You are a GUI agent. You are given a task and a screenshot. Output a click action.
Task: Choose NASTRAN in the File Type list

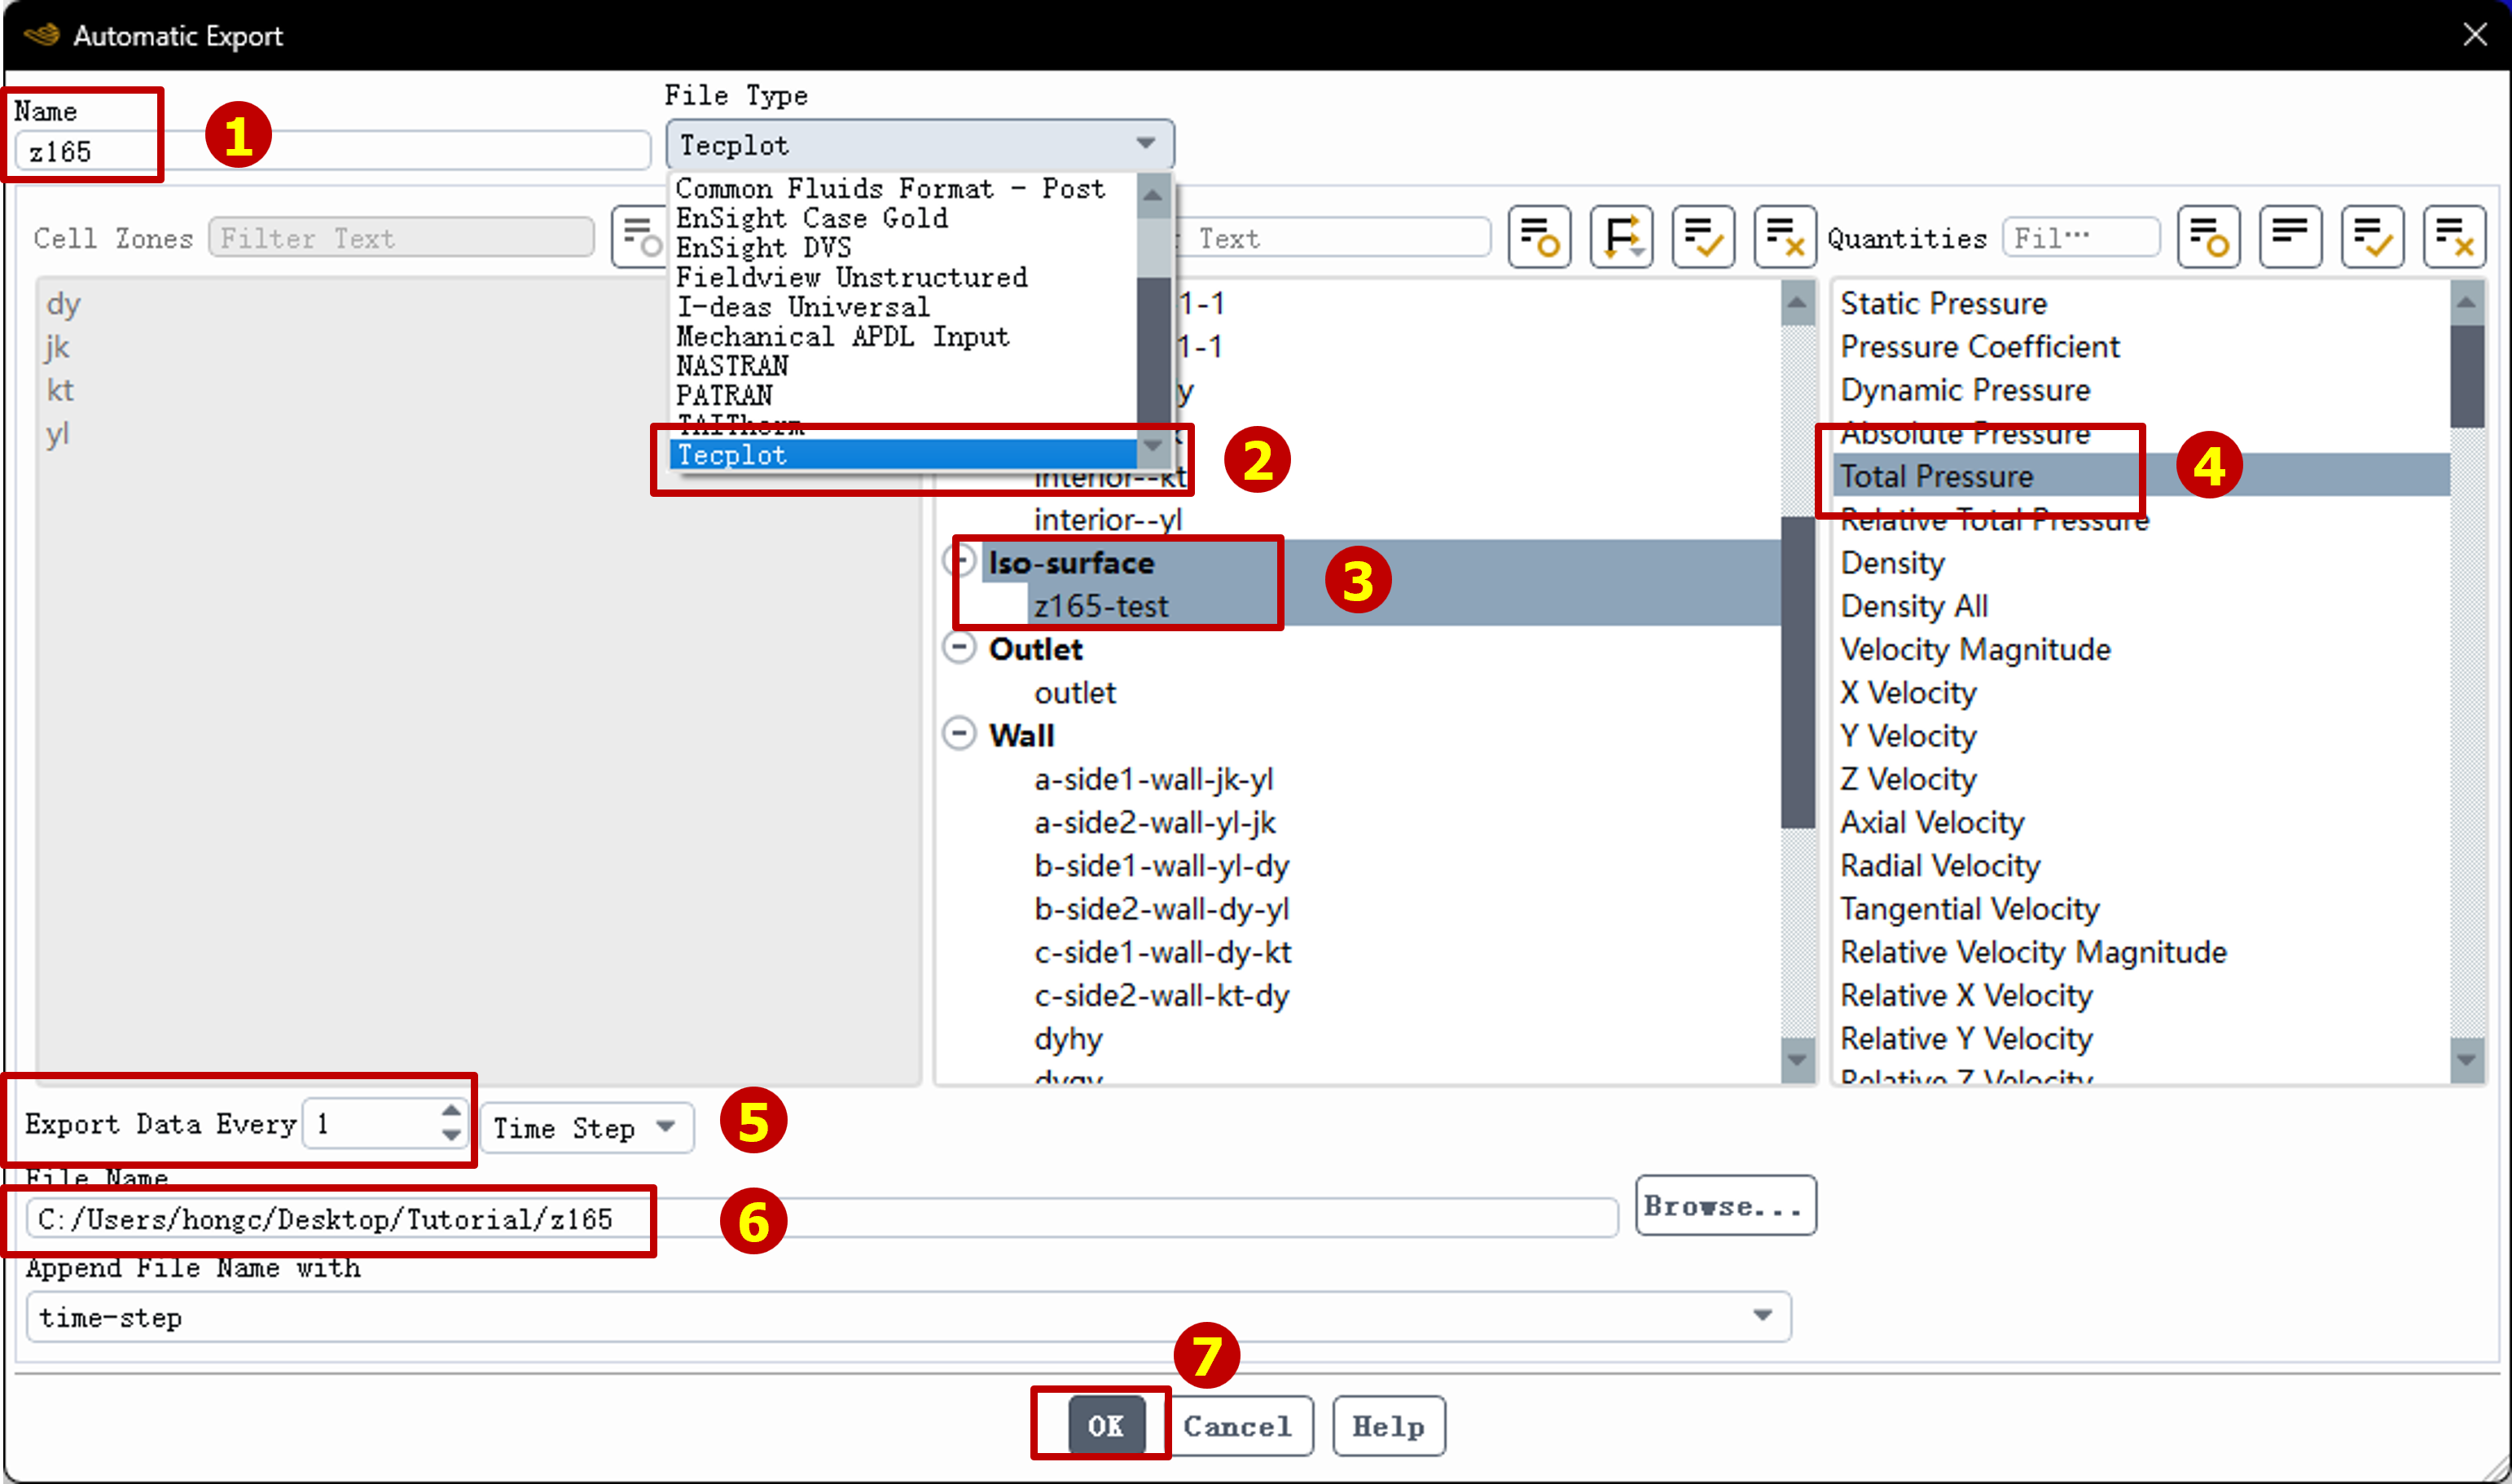click(x=732, y=366)
